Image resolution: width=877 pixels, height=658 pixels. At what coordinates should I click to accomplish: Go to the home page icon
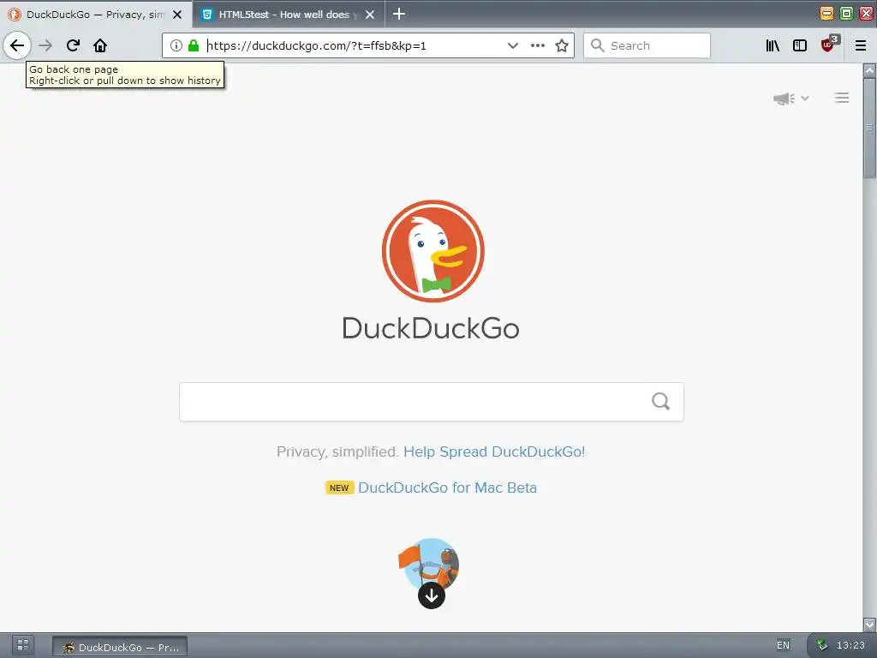100,45
